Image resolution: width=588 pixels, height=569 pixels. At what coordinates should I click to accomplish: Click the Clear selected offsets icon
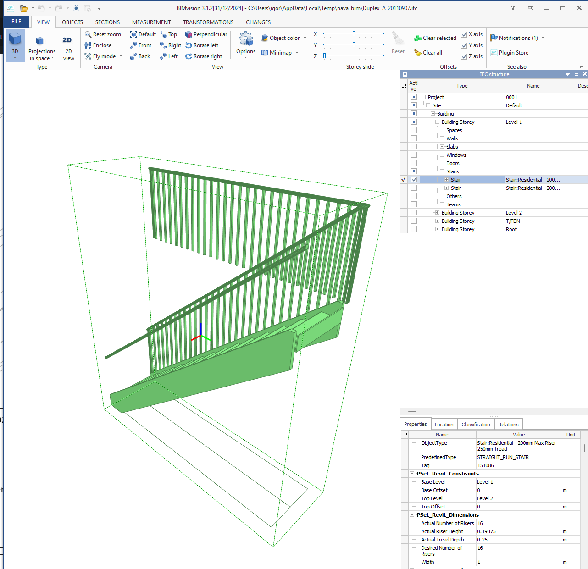point(418,38)
